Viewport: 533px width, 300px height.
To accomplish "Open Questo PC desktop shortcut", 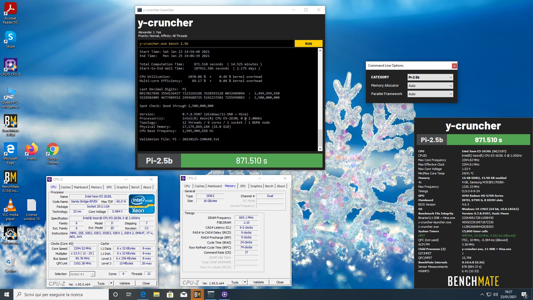I will [11, 97].
